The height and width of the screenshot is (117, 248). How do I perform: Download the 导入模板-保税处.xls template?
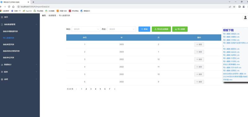tap(231, 34)
